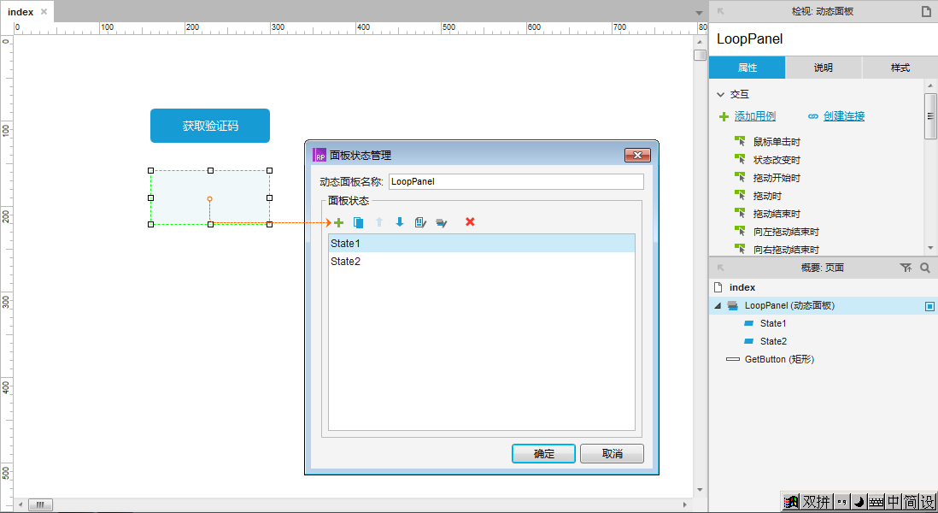Screen dimensions: 938x513
Task: Switch to the 说明 tab
Action: 823,68
